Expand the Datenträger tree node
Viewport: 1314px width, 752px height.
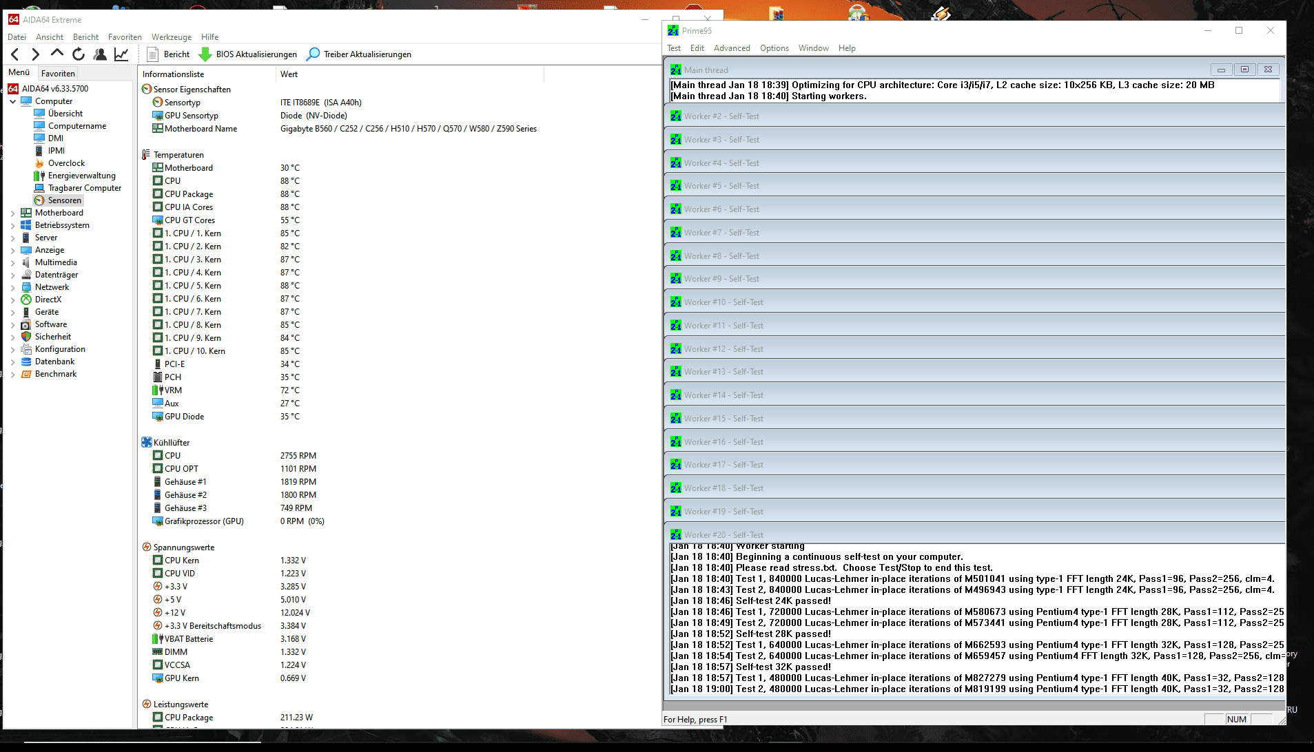tap(12, 275)
